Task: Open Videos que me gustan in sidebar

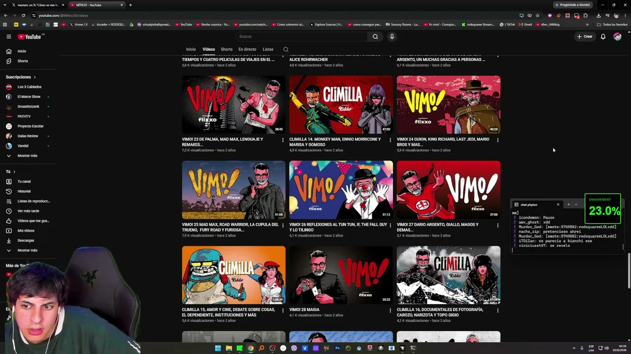Action: tap(28, 221)
